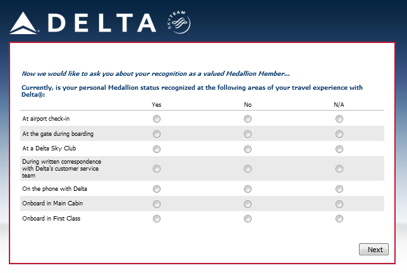Screen dimensions: 407x273
Task: Select Yes for On the phone with Delta
Action: click(157, 189)
